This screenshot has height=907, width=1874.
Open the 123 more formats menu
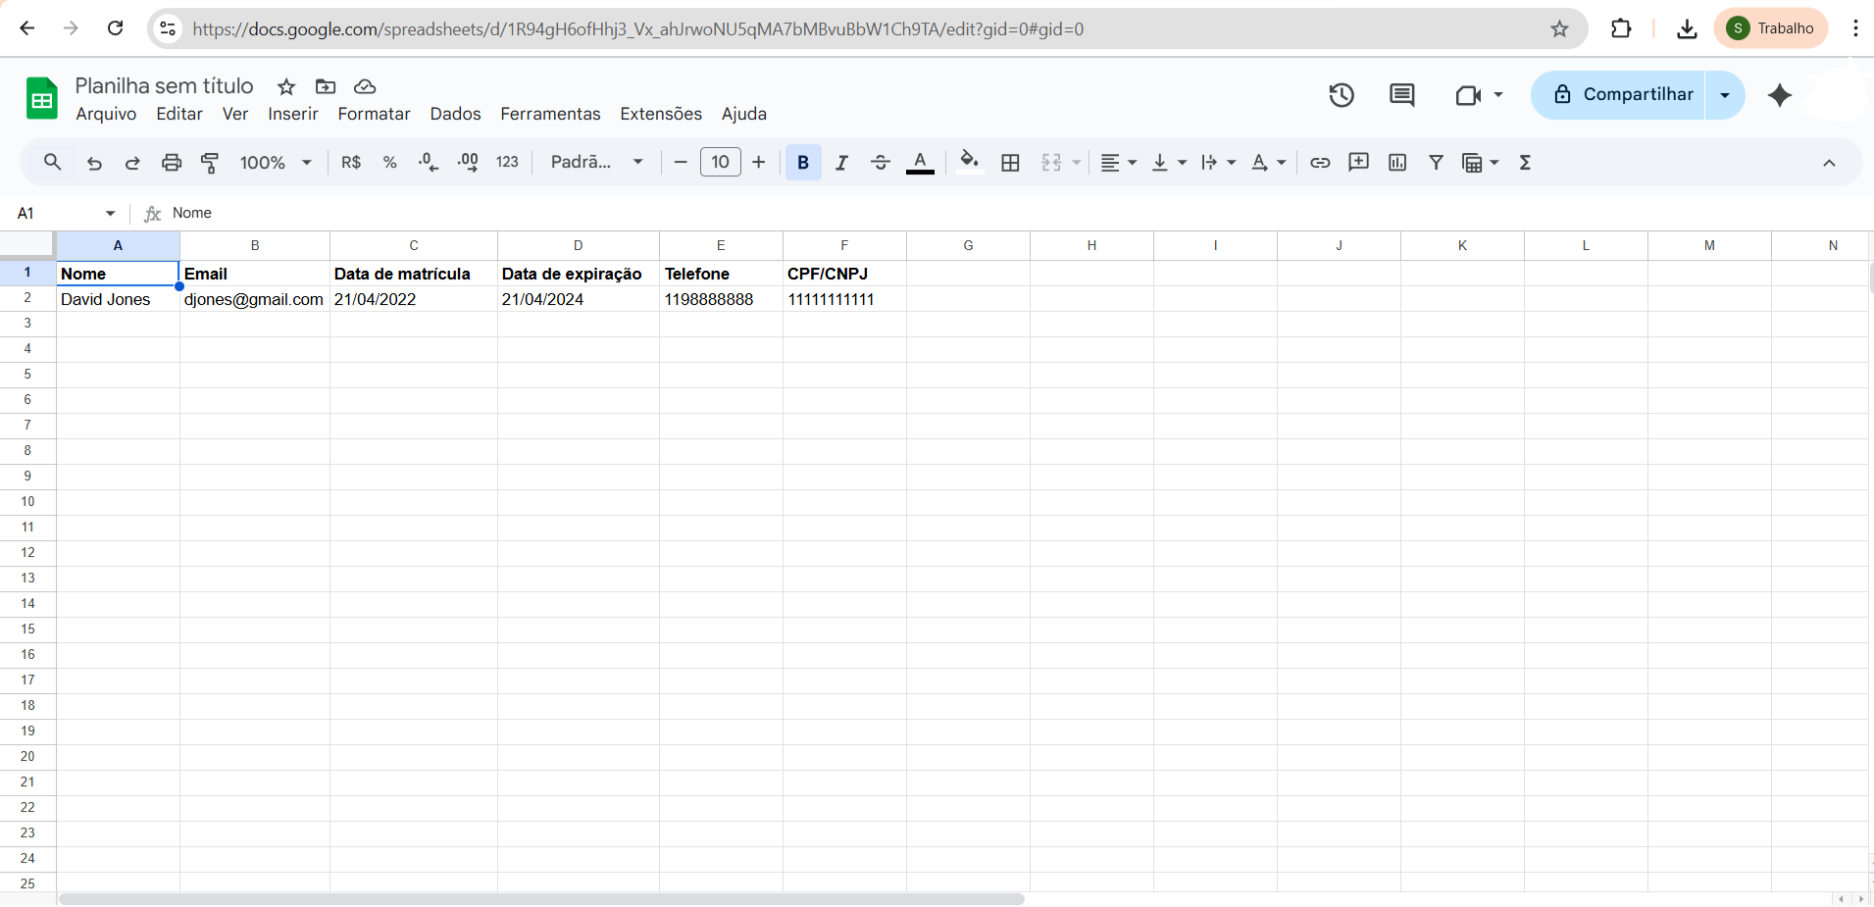pyautogui.click(x=507, y=163)
